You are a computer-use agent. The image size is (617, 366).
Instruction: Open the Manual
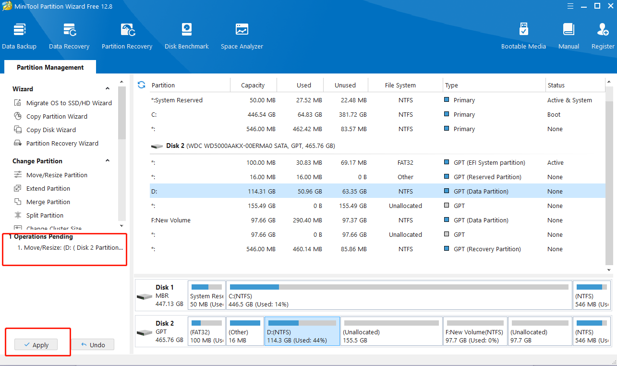tap(569, 36)
